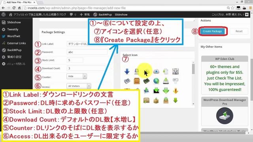Open the Access dropdown showing All Visitors

click(79, 86)
